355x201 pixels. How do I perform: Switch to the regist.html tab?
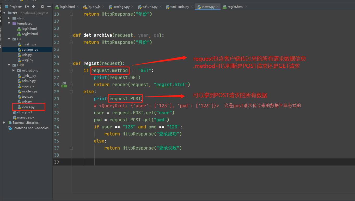click(236, 7)
